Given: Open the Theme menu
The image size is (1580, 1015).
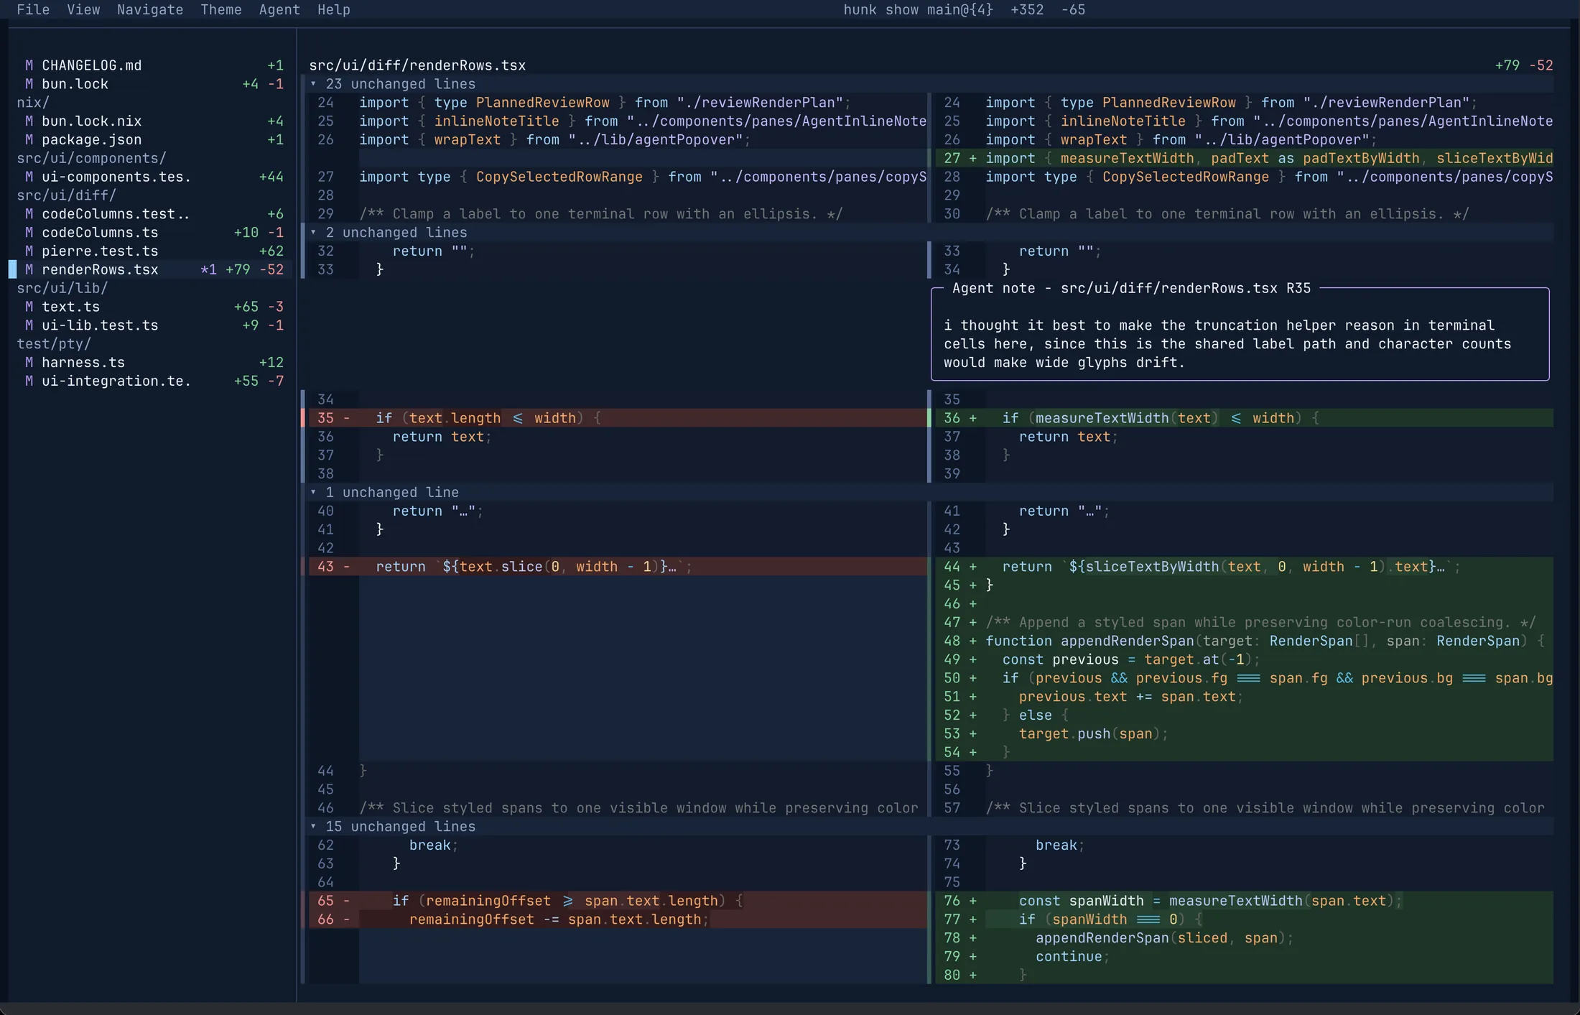Looking at the screenshot, I should point(221,9).
